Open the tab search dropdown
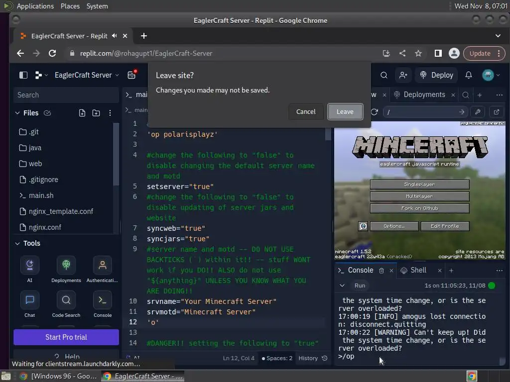This screenshot has height=382, width=510. 498,36
